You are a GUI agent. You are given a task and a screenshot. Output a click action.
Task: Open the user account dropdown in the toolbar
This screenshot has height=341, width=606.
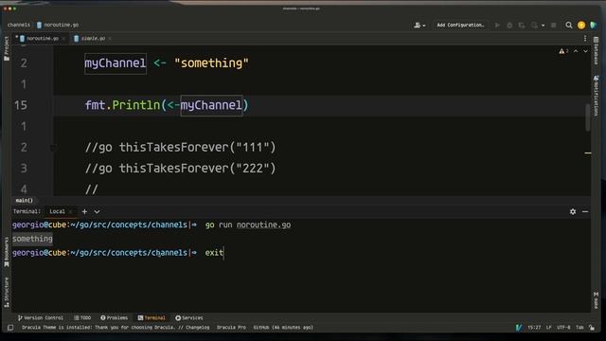pyautogui.click(x=419, y=26)
